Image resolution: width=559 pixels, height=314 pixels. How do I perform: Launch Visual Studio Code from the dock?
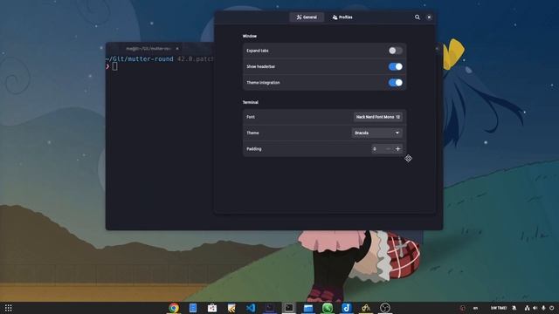point(251,308)
